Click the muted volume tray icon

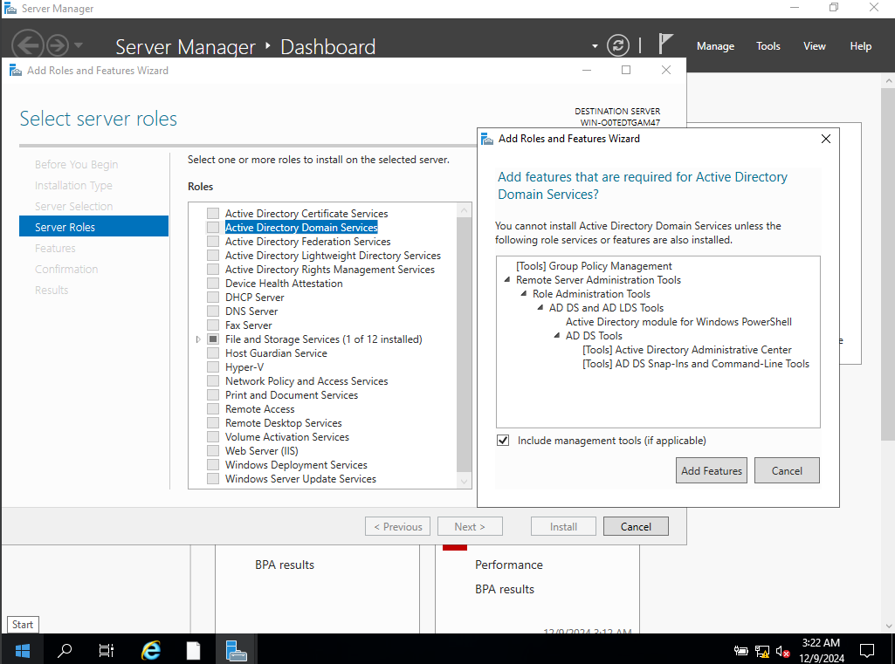[x=782, y=650]
